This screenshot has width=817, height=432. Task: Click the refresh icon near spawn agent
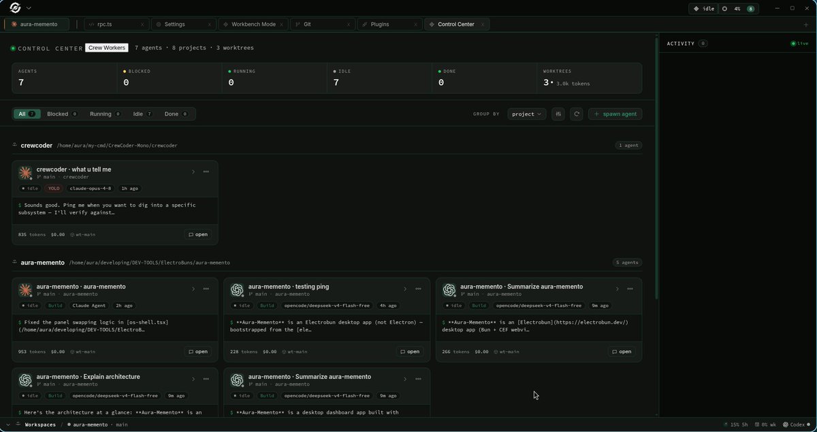pyautogui.click(x=577, y=114)
